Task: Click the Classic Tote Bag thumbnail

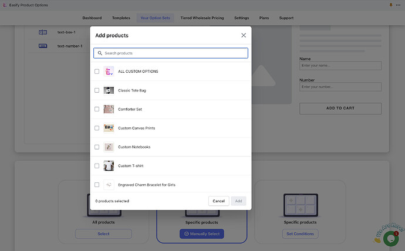Action: coord(109,90)
